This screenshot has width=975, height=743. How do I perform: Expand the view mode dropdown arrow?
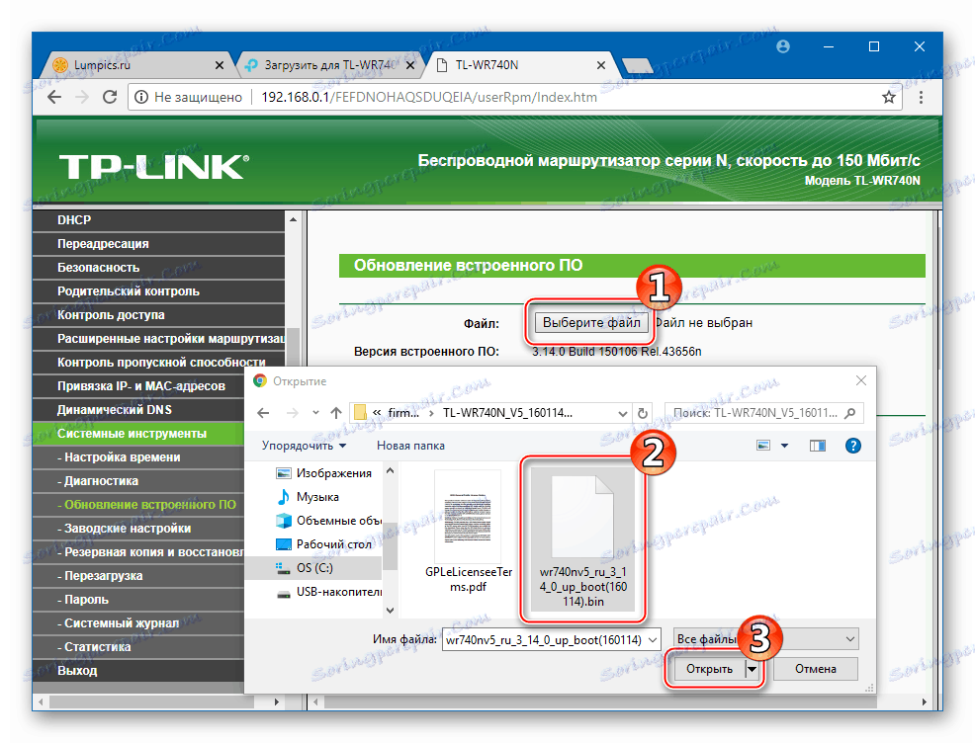[784, 446]
